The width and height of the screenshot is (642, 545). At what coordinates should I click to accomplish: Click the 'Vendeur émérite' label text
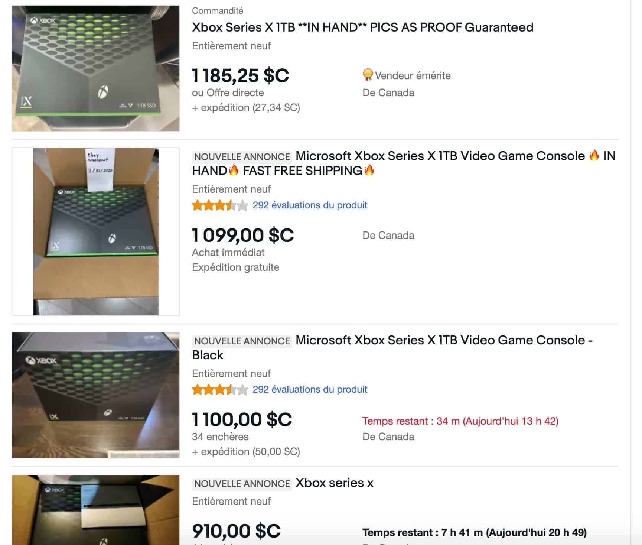[413, 75]
